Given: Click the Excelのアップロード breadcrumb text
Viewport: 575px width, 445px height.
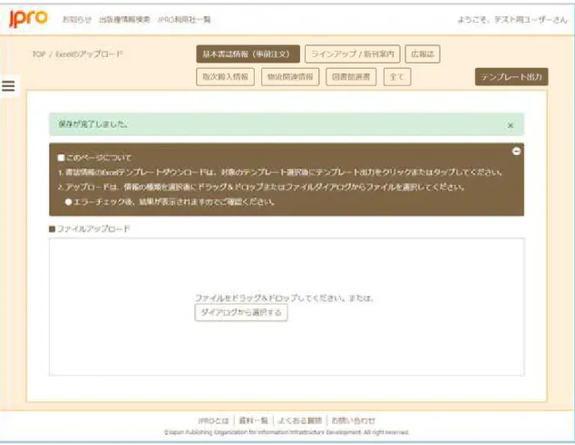Looking at the screenshot, I should (x=89, y=54).
